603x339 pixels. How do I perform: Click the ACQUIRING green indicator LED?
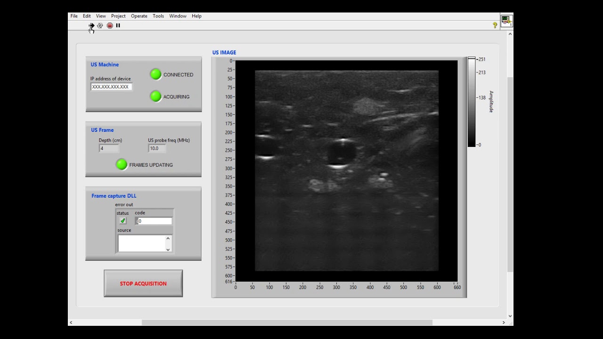click(x=155, y=97)
